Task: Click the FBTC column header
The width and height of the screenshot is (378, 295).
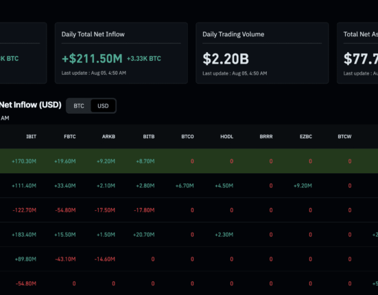Action: point(70,137)
